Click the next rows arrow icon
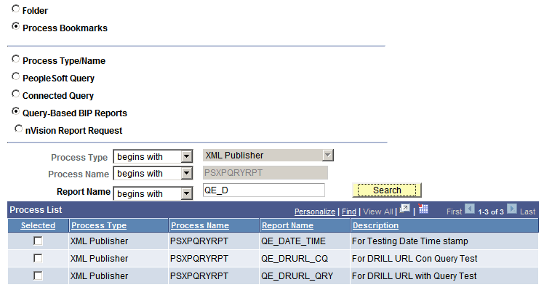This screenshot has width=544, height=290. coord(512,209)
